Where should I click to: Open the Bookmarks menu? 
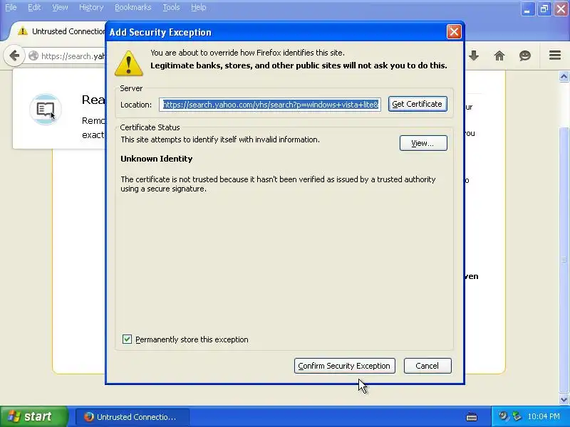pyautogui.click(x=133, y=7)
